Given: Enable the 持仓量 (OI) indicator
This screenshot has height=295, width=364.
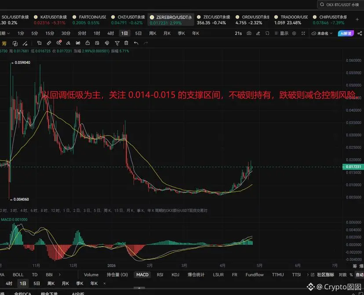Looking at the screenshot, I should click(117, 275).
